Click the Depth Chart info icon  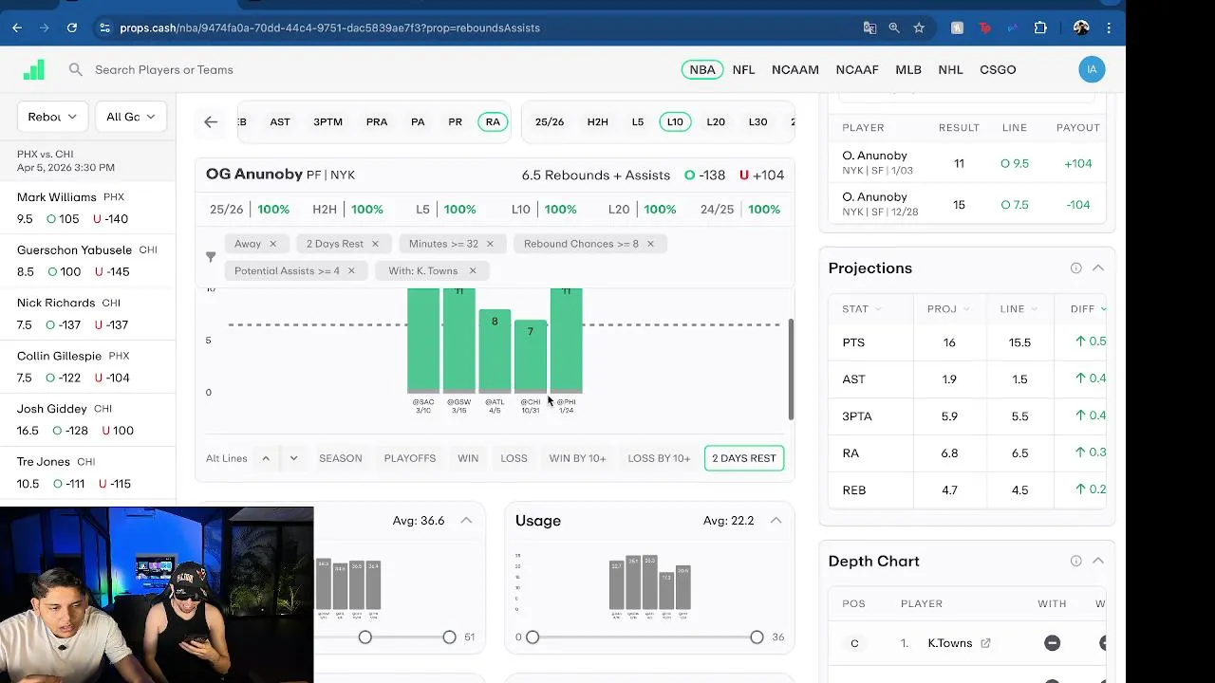pos(1075,561)
